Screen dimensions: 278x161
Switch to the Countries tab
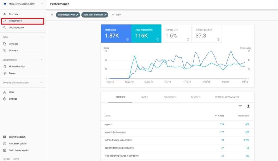[170, 97]
